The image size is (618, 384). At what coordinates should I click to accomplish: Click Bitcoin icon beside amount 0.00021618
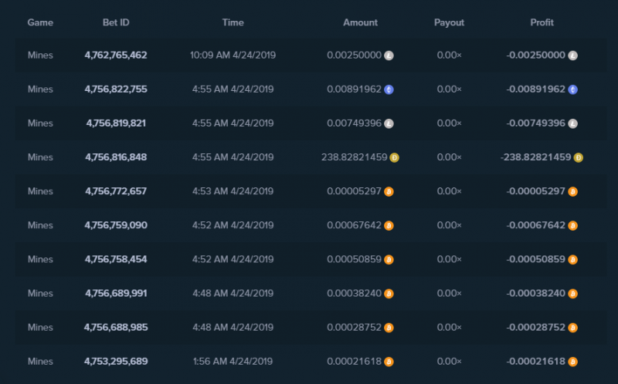pyautogui.click(x=389, y=362)
